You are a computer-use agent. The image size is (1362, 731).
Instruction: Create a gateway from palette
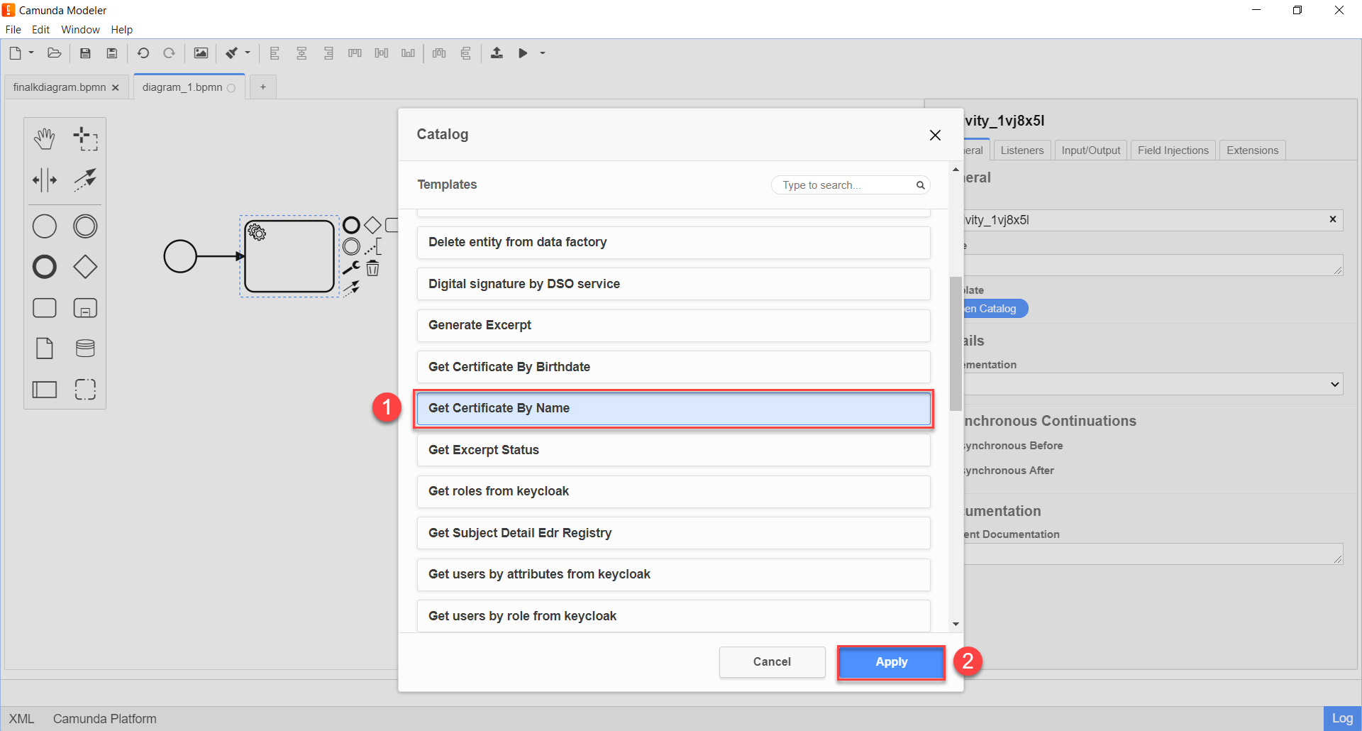click(x=85, y=267)
